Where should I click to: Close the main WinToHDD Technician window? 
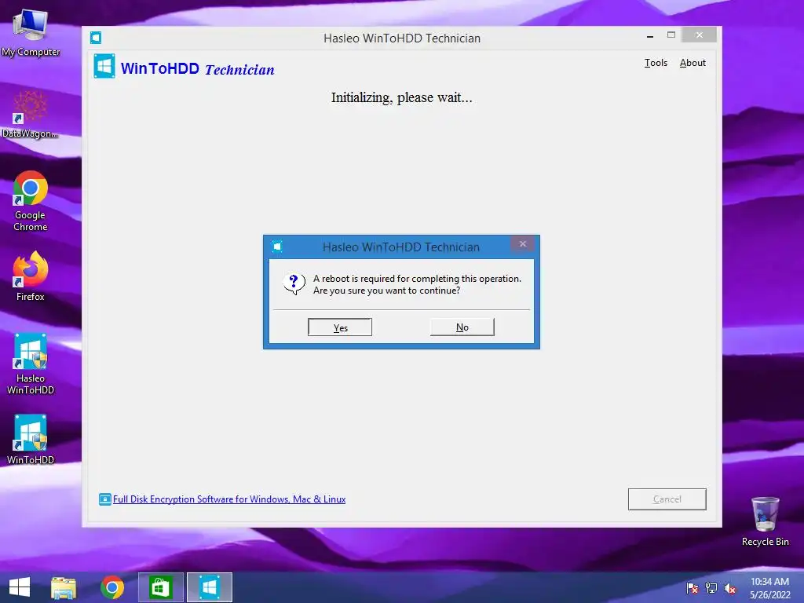(x=699, y=35)
